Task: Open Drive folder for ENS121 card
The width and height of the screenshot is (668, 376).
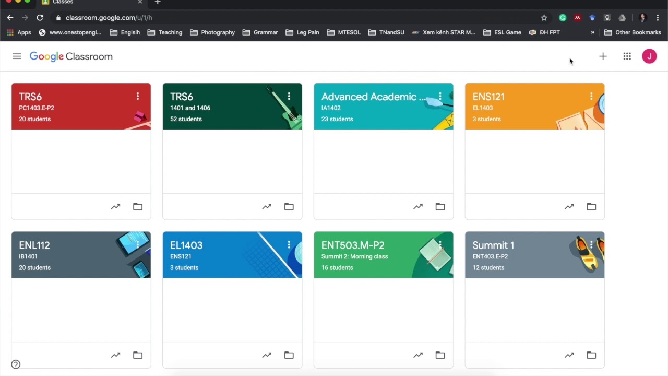Action: [591, 207]
